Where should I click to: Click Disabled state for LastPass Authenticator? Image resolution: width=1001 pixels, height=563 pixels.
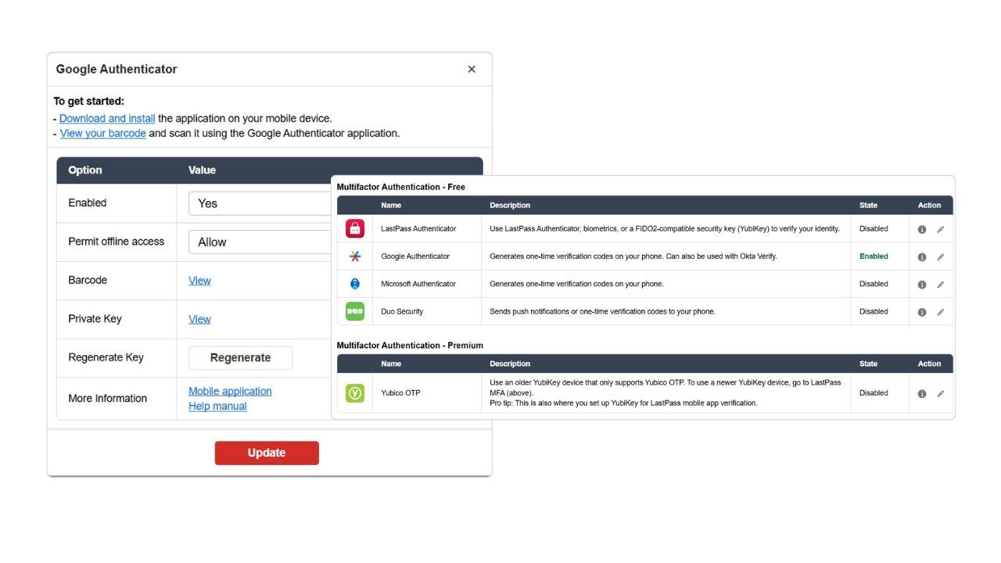coord(874,228)
